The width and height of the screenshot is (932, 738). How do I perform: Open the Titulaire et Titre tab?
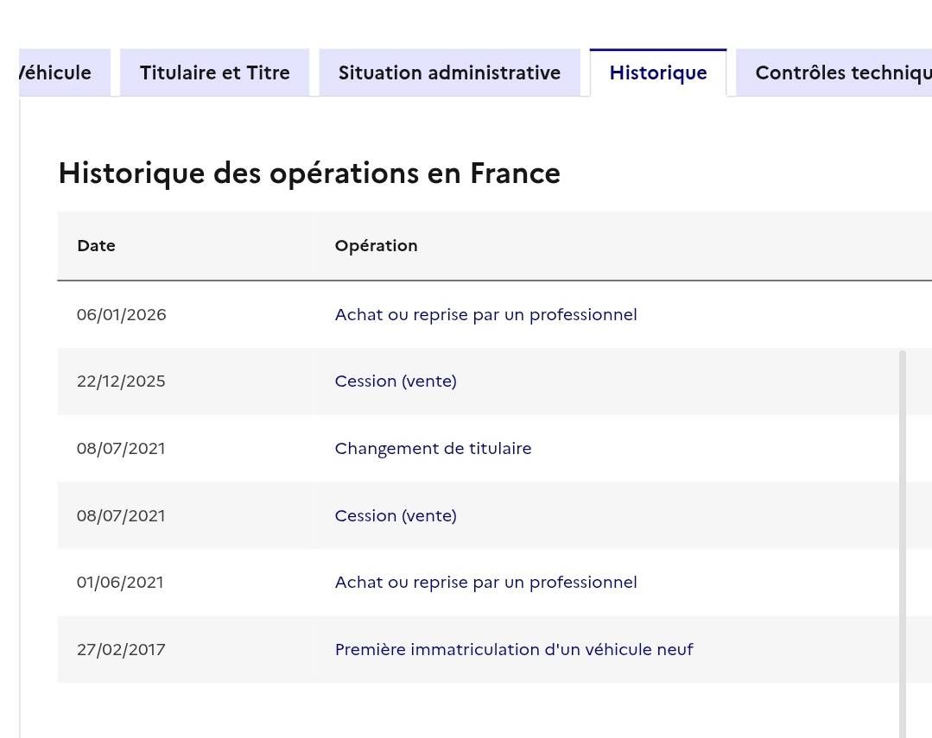click(x=214, y=73)
